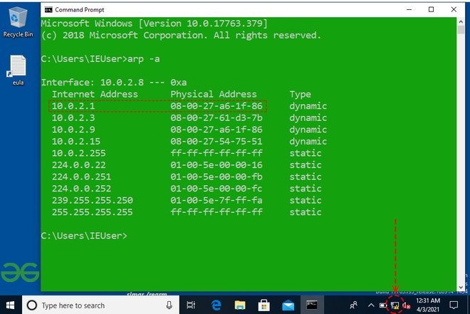Open the Mail app from the taskbar
Viewport: 470px width, 314px height.
click(x=288, y=305)
